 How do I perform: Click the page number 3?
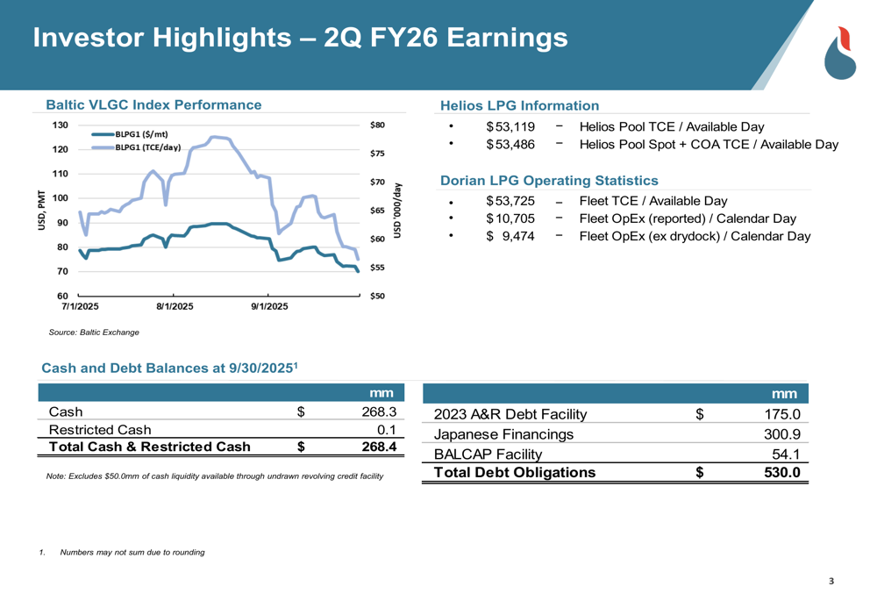[x=831, y=581]
